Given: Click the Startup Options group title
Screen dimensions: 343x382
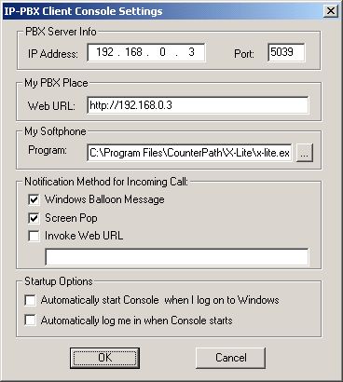Looking at the screenshot, I should tap(59, 281).
